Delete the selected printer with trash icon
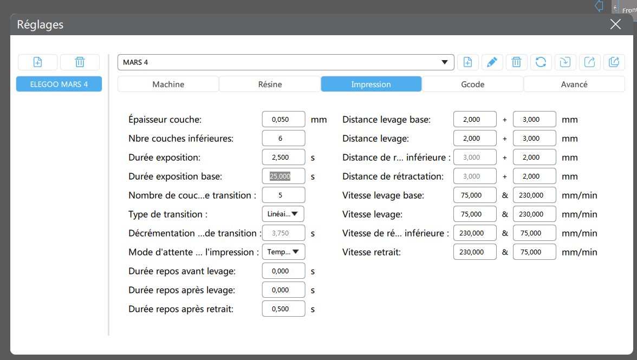The image size is (637, 360). pyautogui.click(x=80, y=62)
